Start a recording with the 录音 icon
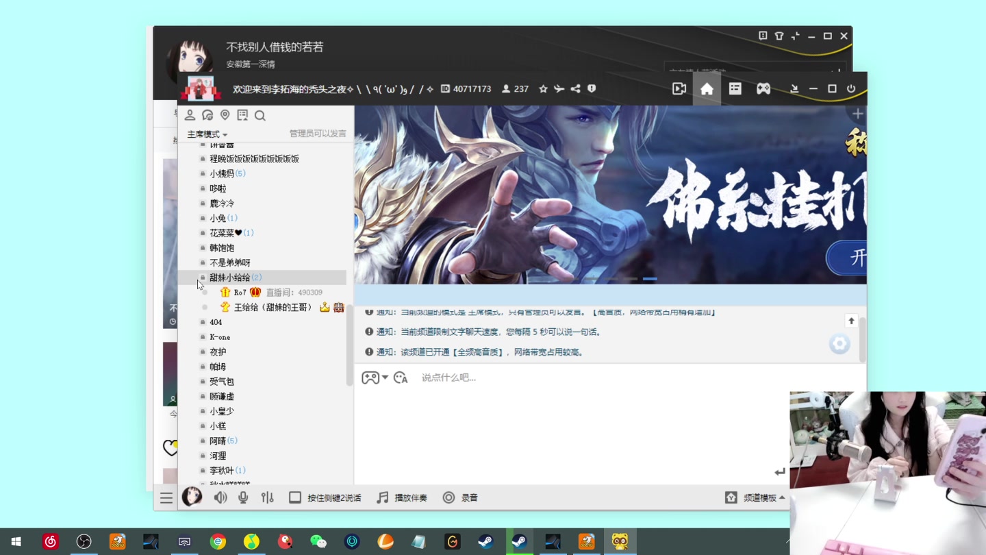The width and height of the screenshot is (986, 555). [448, 497]
